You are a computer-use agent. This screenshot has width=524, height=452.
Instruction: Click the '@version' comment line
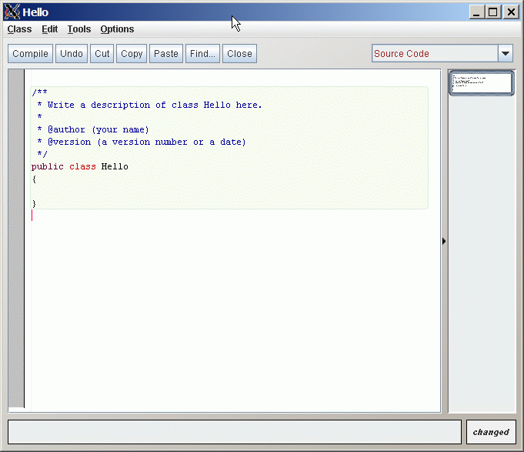coord(142,142)
